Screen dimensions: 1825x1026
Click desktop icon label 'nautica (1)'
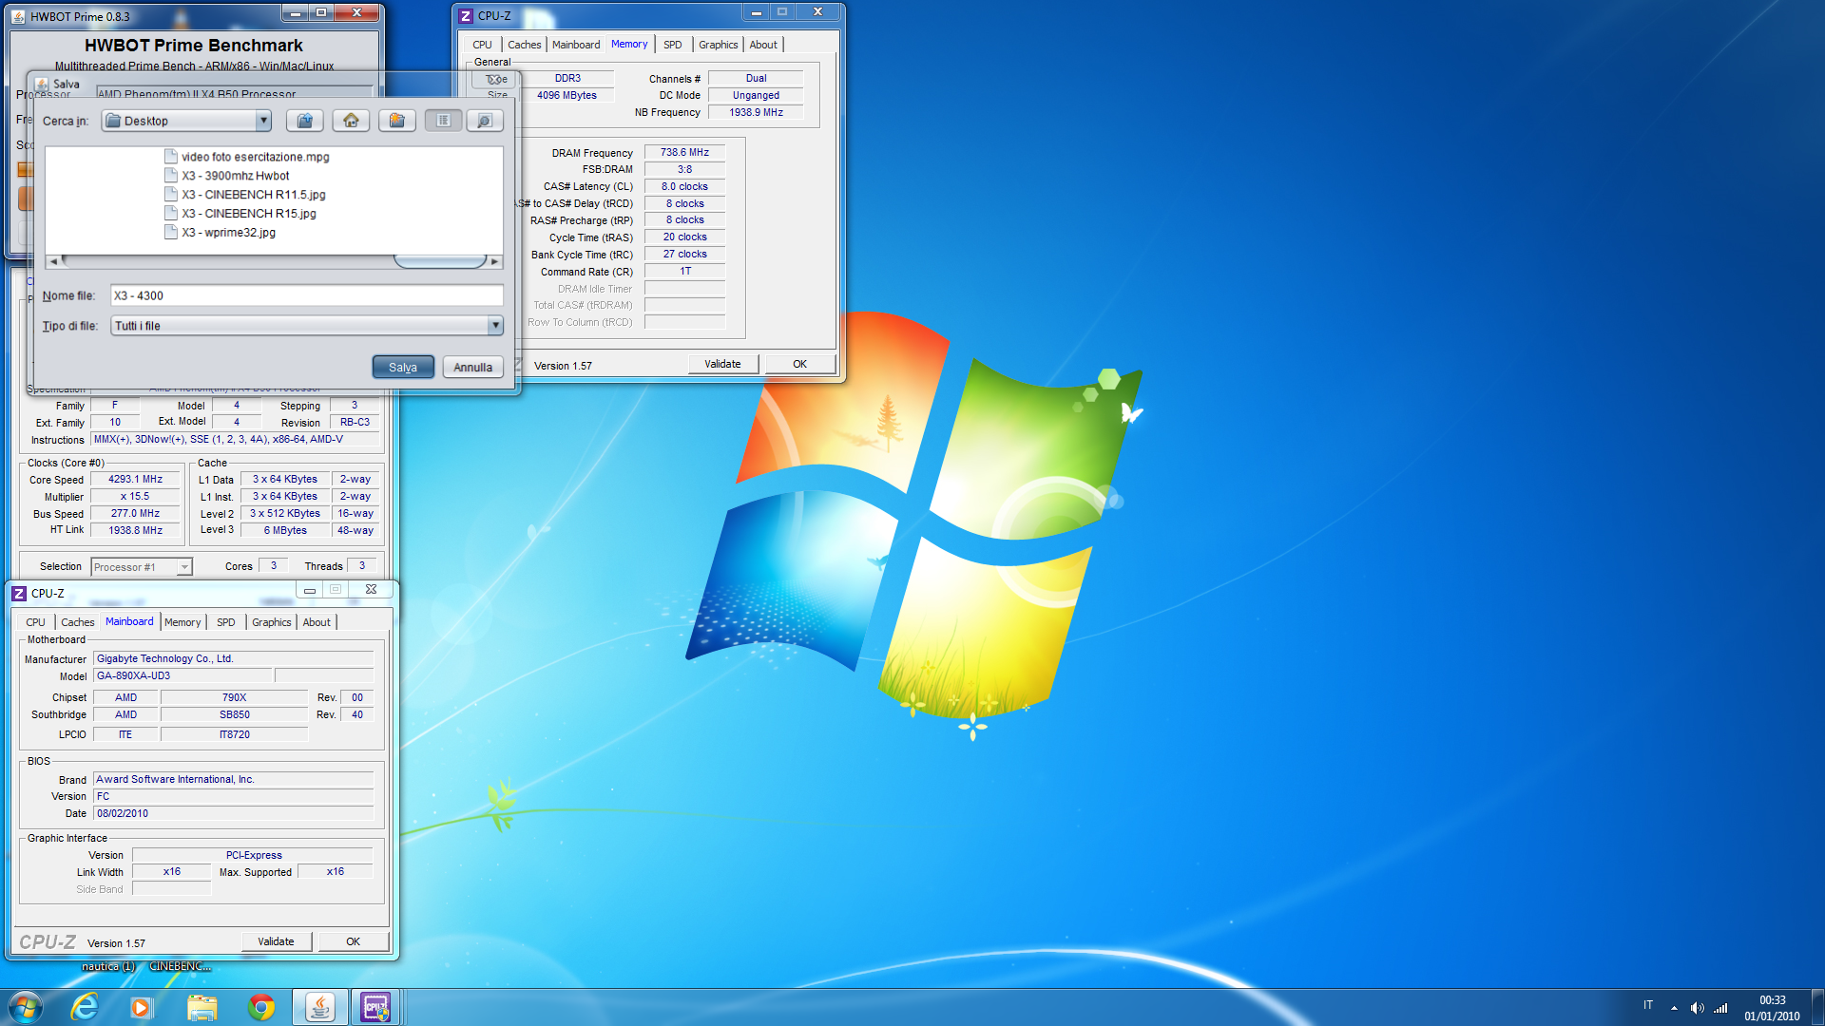click(107, 966)
